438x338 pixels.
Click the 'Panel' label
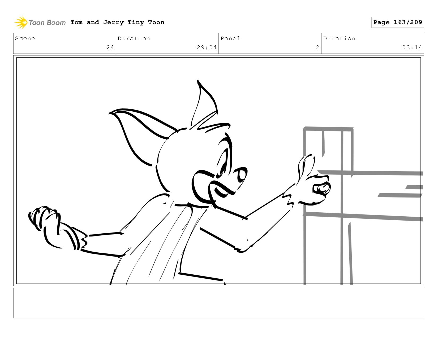tap(230, 38)
